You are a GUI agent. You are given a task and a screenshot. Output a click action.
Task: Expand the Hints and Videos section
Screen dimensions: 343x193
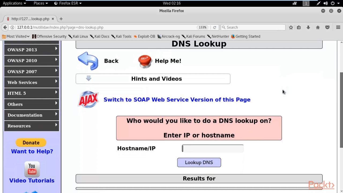coord(153,79)
